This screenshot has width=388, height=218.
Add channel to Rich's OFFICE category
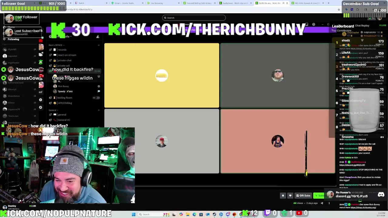pyautogui.click(x=99, y=45)
